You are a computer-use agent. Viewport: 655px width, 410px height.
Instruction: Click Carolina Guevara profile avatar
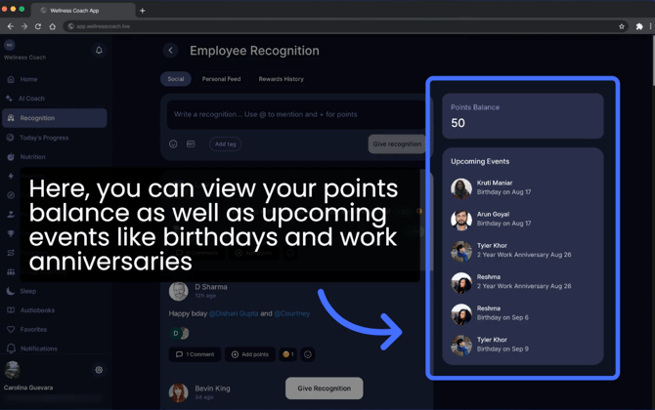[12, 370]
